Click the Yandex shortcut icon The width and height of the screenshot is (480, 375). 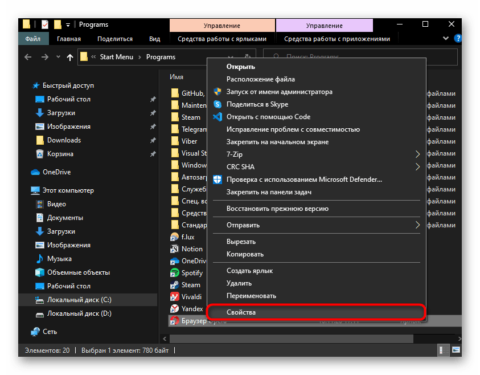pyautogui.click(x=174, y=308)
